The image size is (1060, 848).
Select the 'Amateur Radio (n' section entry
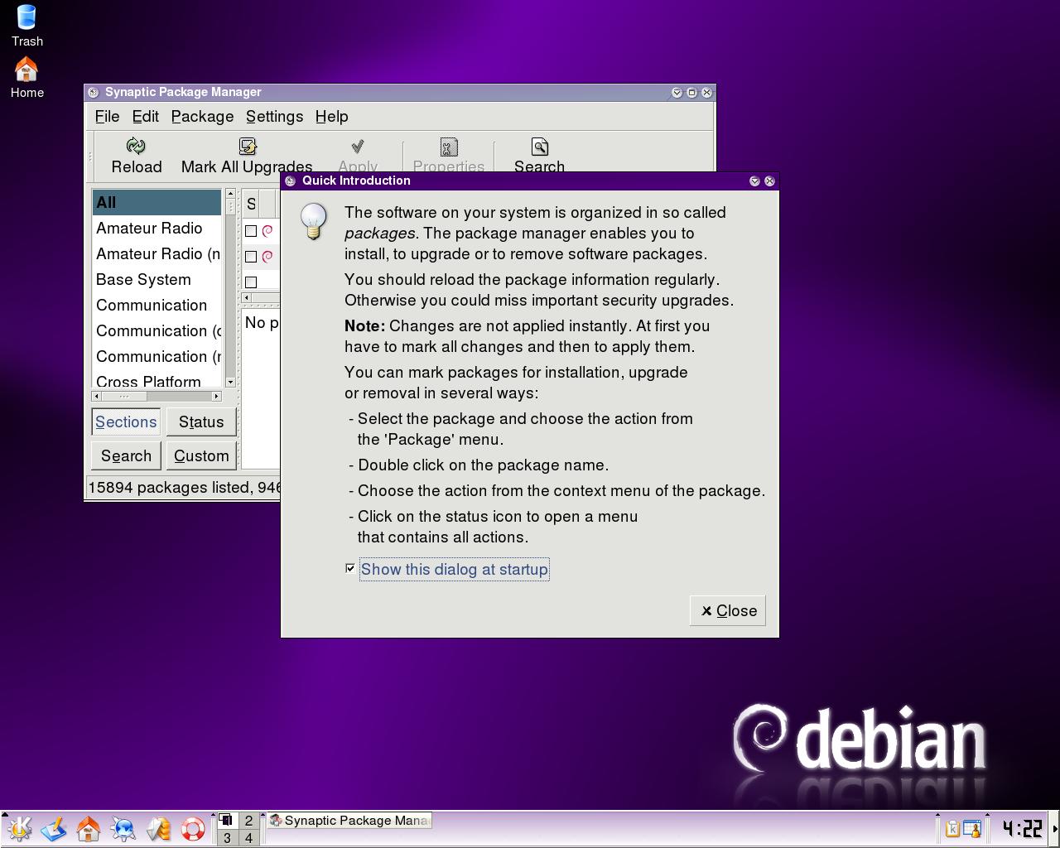pos(157,254)
